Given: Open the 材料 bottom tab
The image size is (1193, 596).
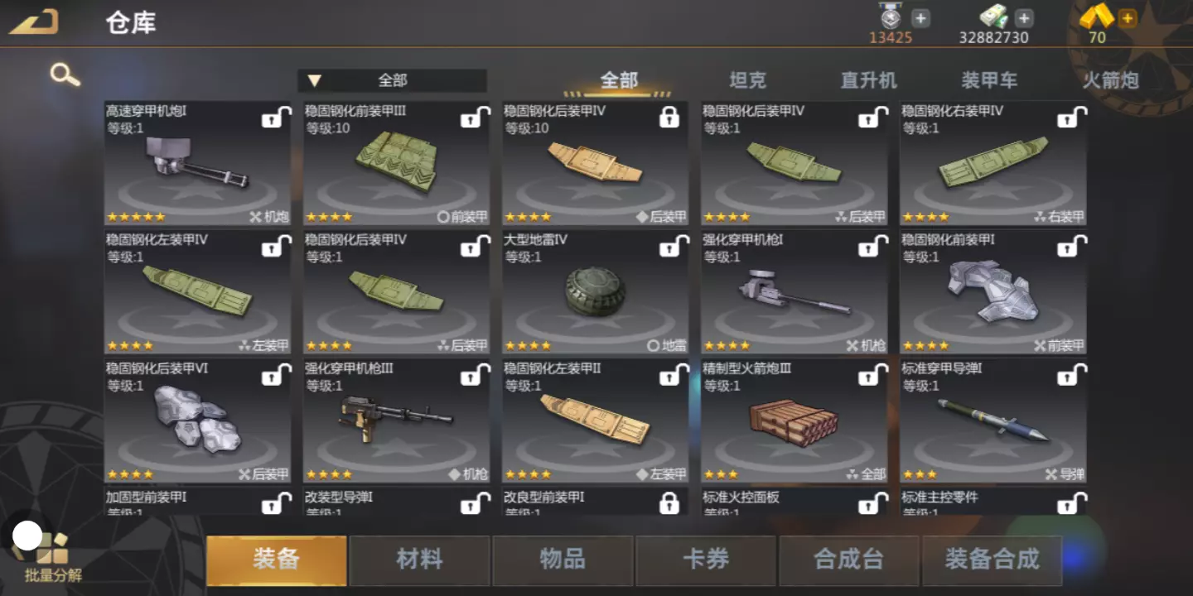Looking at the screenshot, I should pyautogui.click(x=419, y=560).
